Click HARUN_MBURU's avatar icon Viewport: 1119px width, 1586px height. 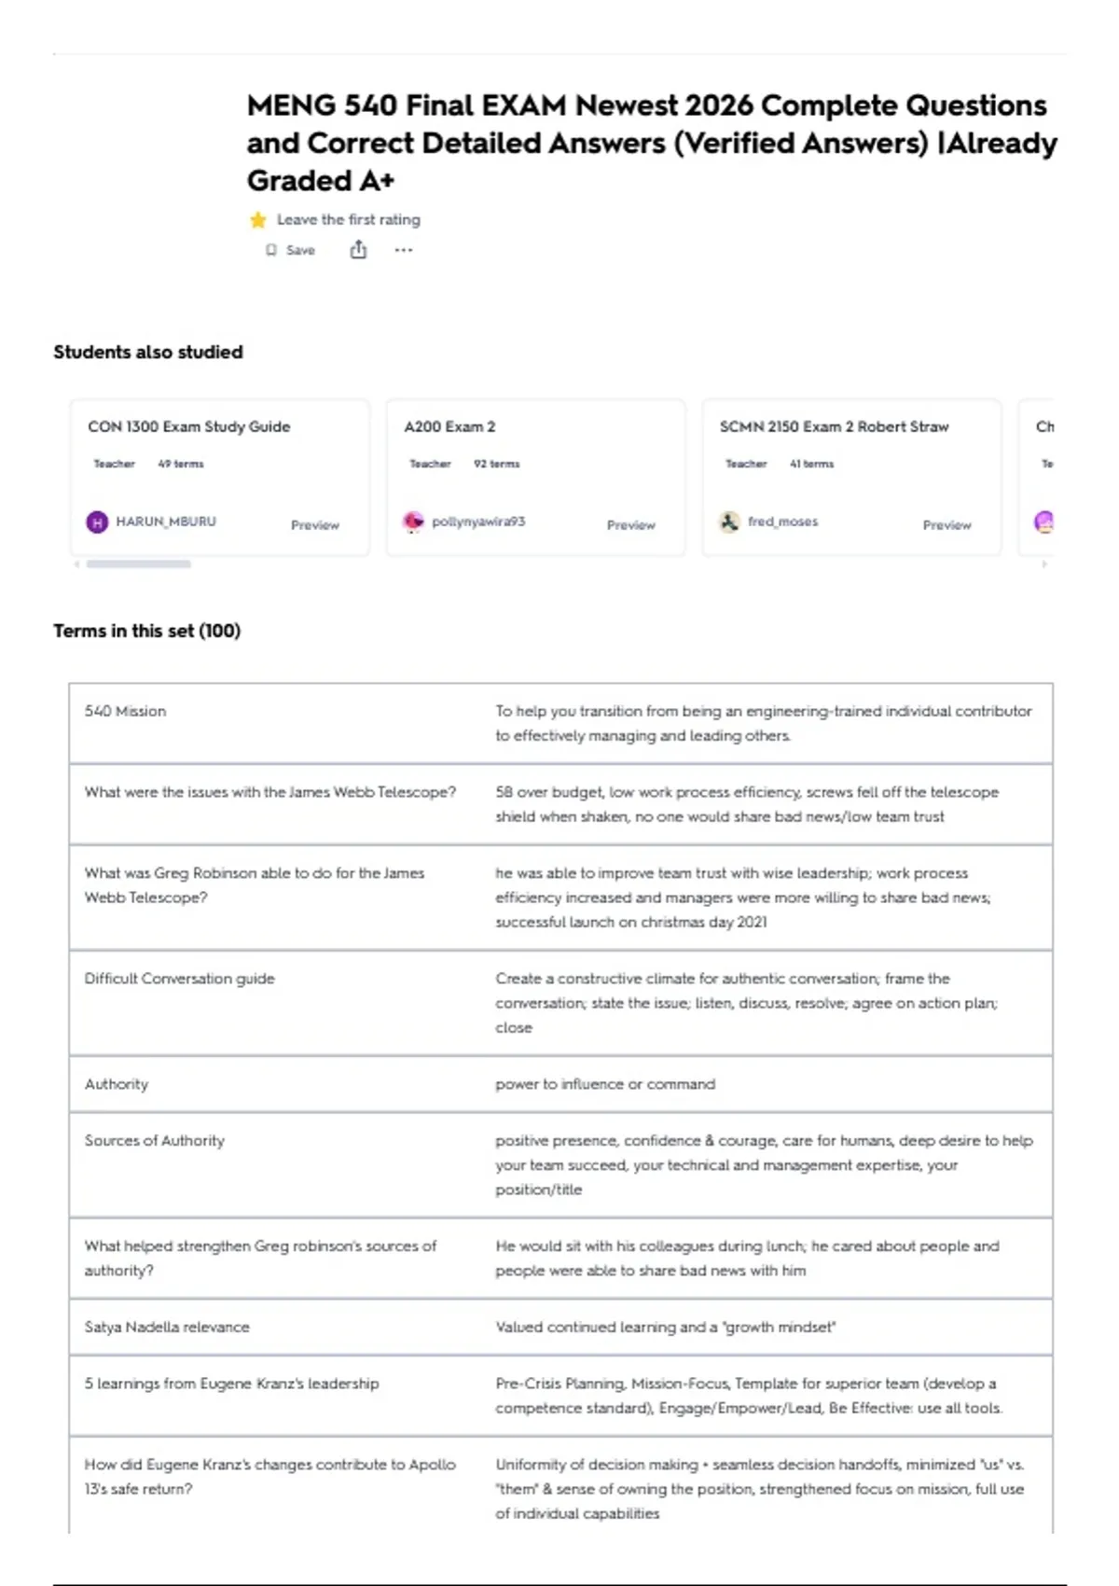[x=97, y=522]
